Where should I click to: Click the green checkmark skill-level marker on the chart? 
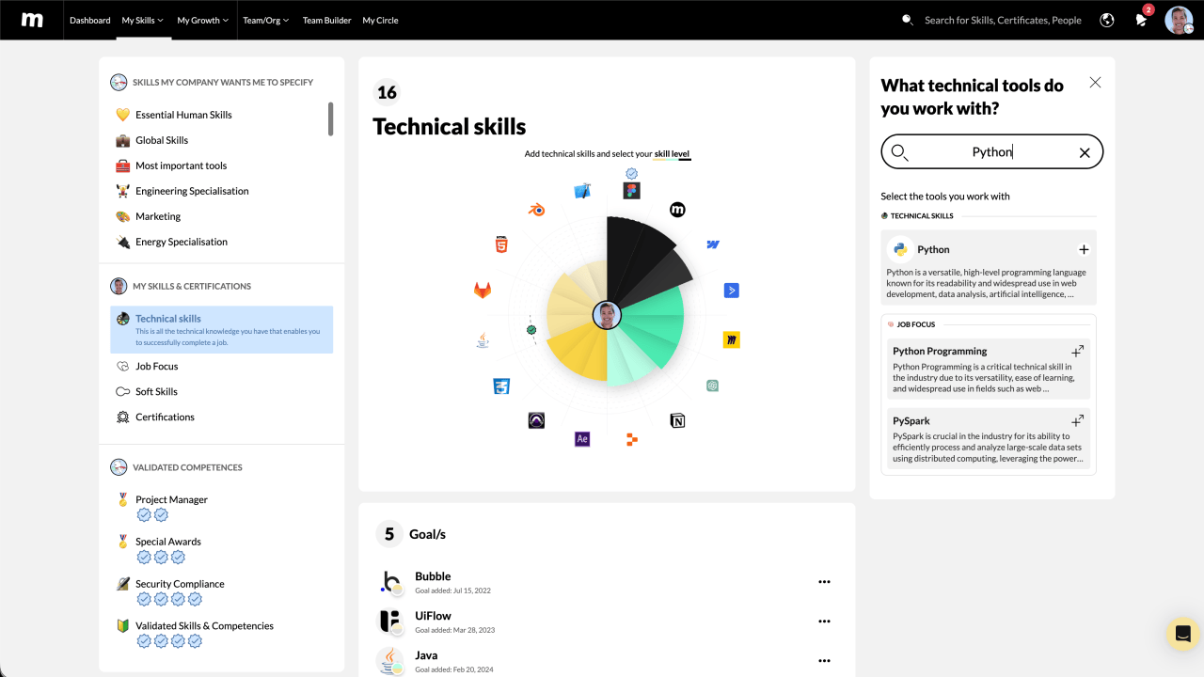531,330
